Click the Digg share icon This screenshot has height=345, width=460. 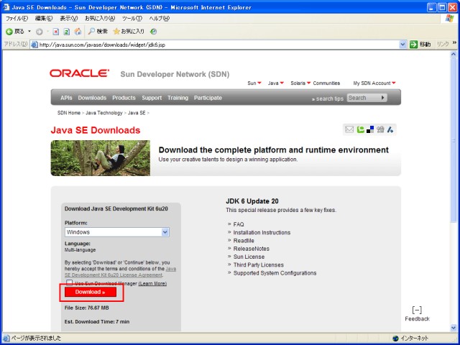click(380, 129)
